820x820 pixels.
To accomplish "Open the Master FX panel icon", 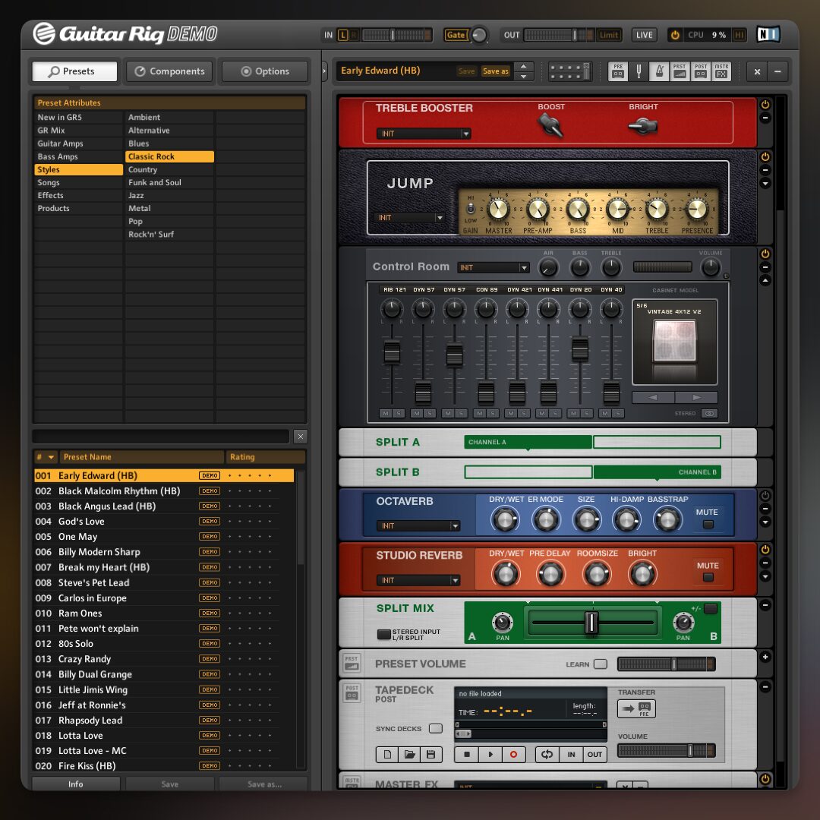I will (x=720, y=71).
